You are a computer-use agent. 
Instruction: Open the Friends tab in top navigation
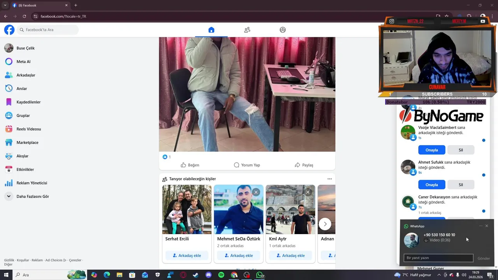pyautogui.click(x=247, y=30)
